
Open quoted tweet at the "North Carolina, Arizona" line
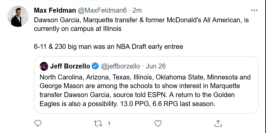pyautogui.click(x=145, y=77)
